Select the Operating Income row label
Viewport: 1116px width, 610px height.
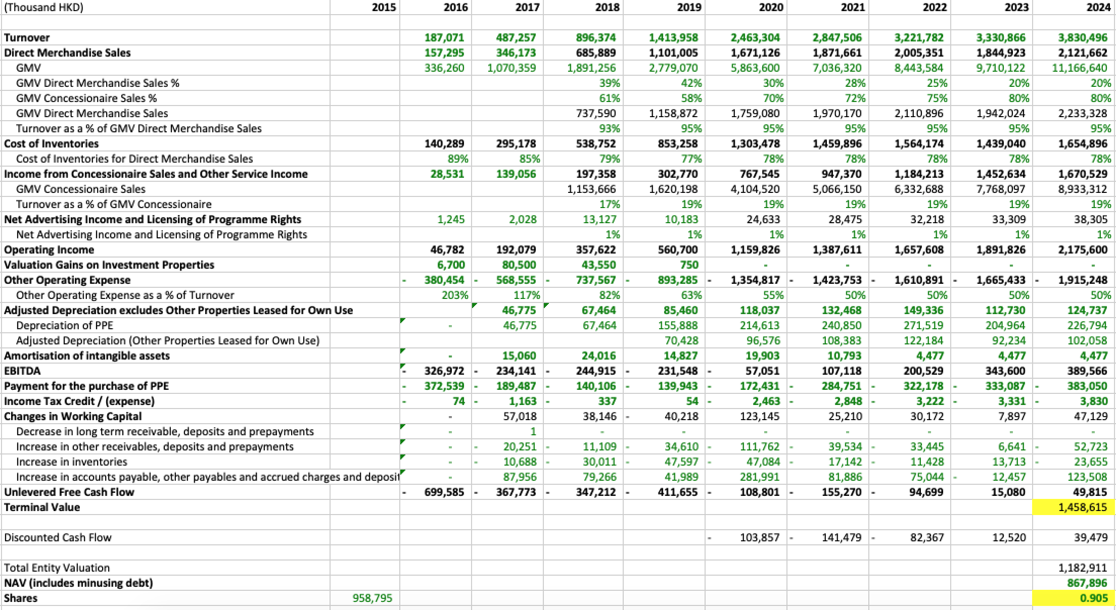coord(49,250)
